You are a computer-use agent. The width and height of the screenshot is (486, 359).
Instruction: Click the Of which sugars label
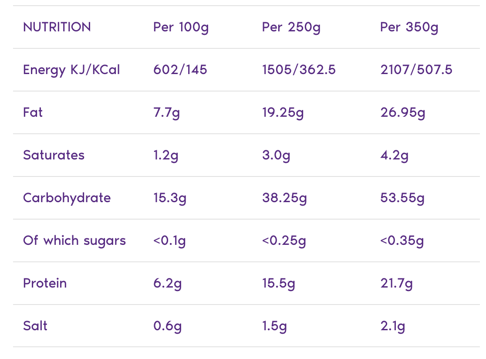[x=74, y=240]
